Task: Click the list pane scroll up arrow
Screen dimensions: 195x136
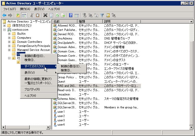Action: tap(191, 22)
